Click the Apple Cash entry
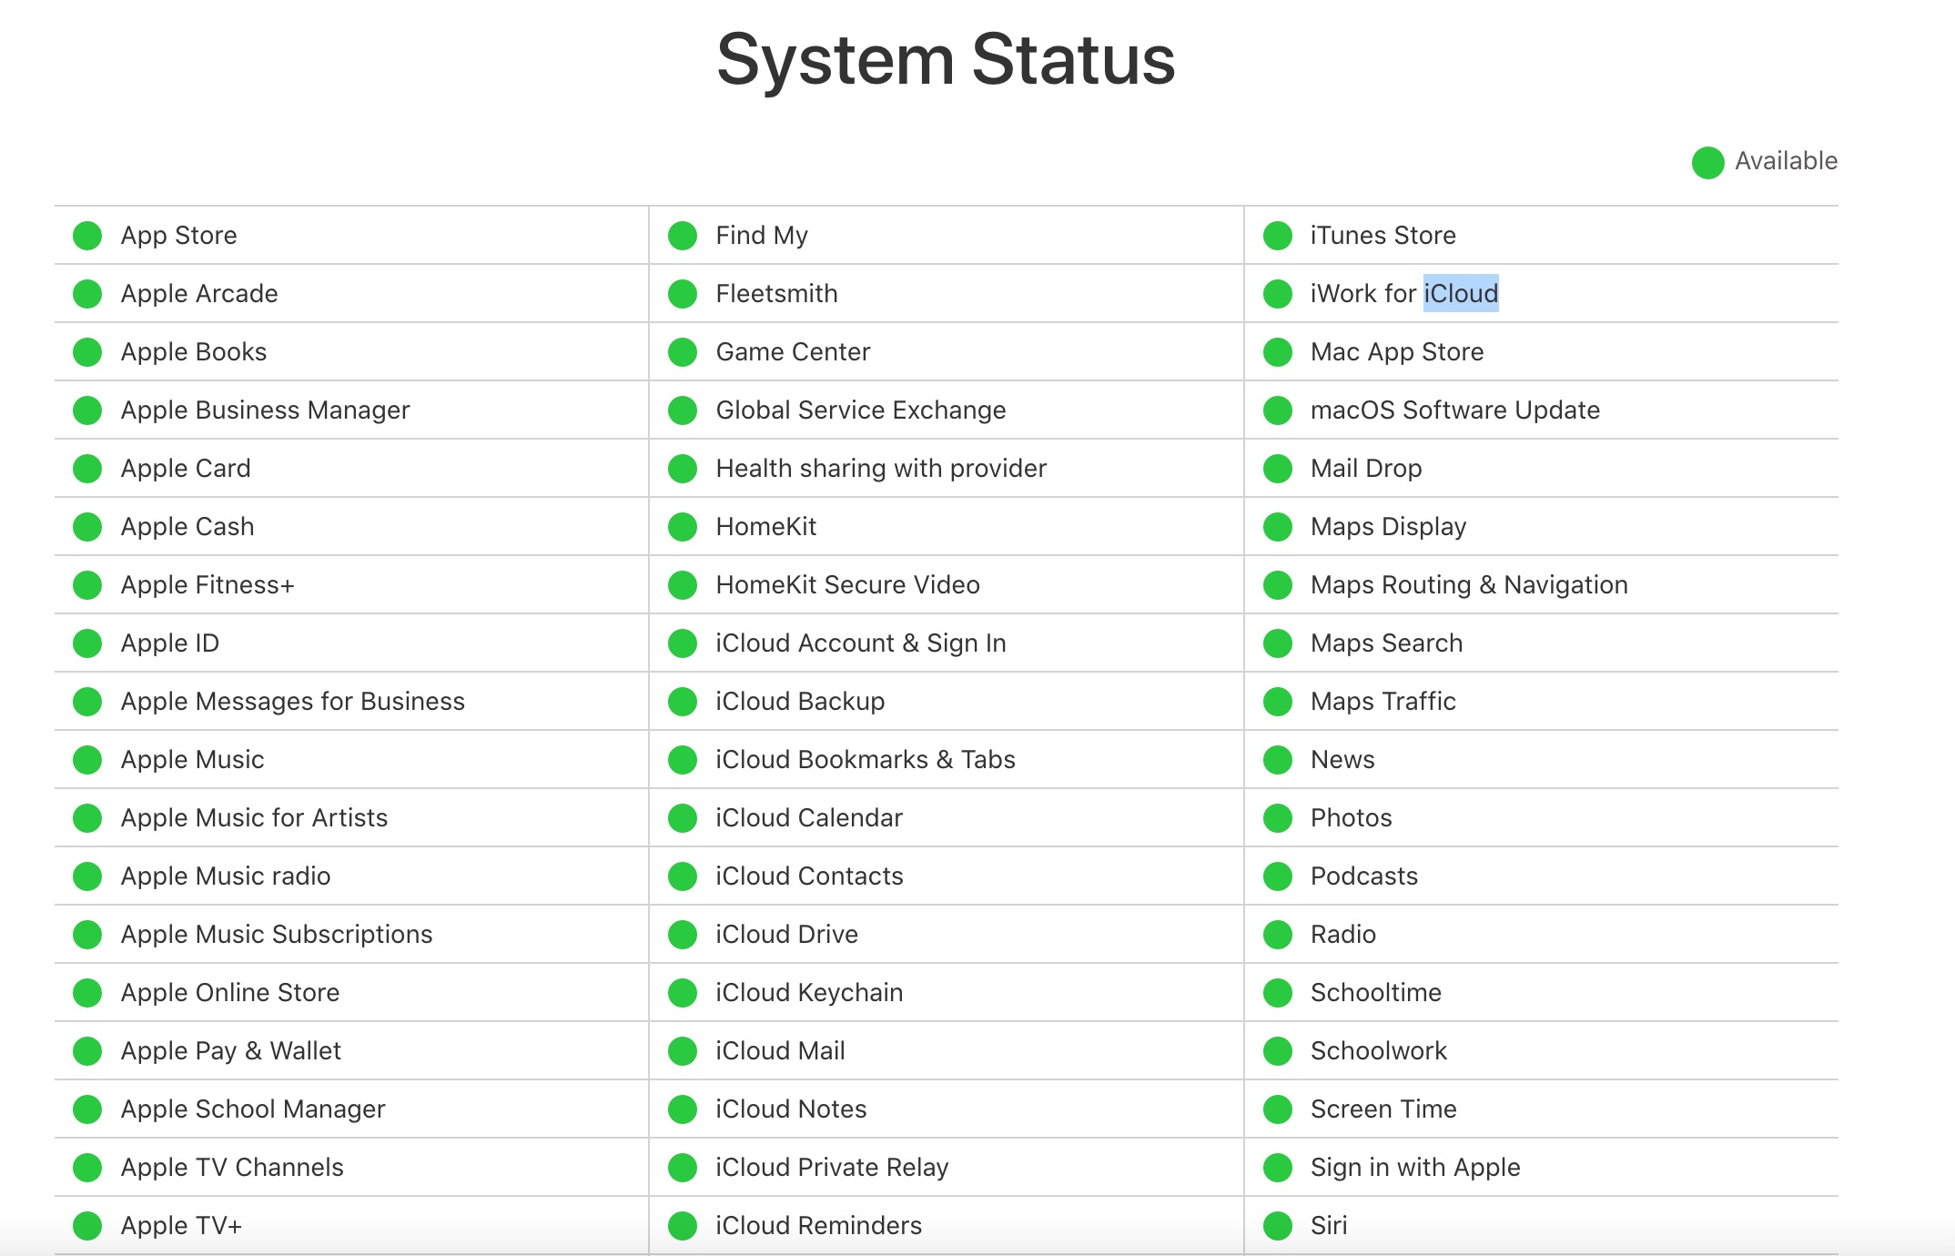The width and height of the screenshot is (1955, 1256). 187,527
